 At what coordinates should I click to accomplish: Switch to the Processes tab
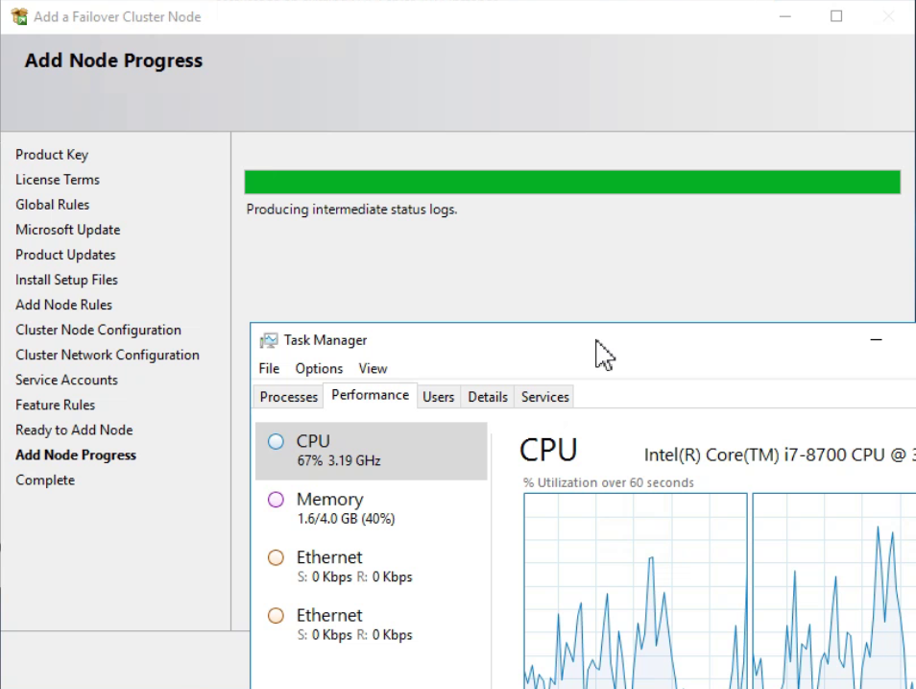pos(289,397)
